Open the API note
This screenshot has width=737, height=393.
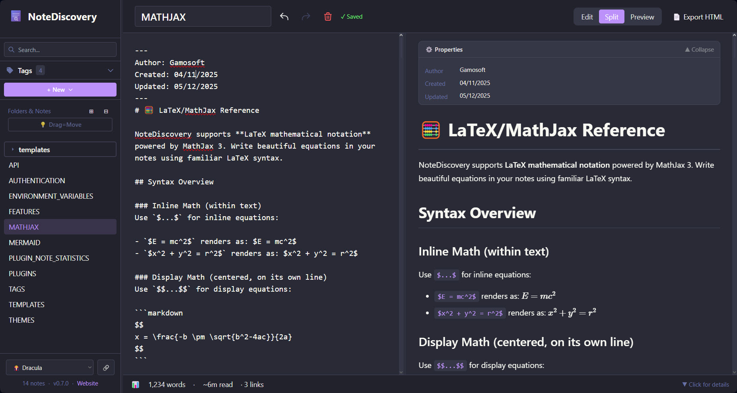[60, 165]
